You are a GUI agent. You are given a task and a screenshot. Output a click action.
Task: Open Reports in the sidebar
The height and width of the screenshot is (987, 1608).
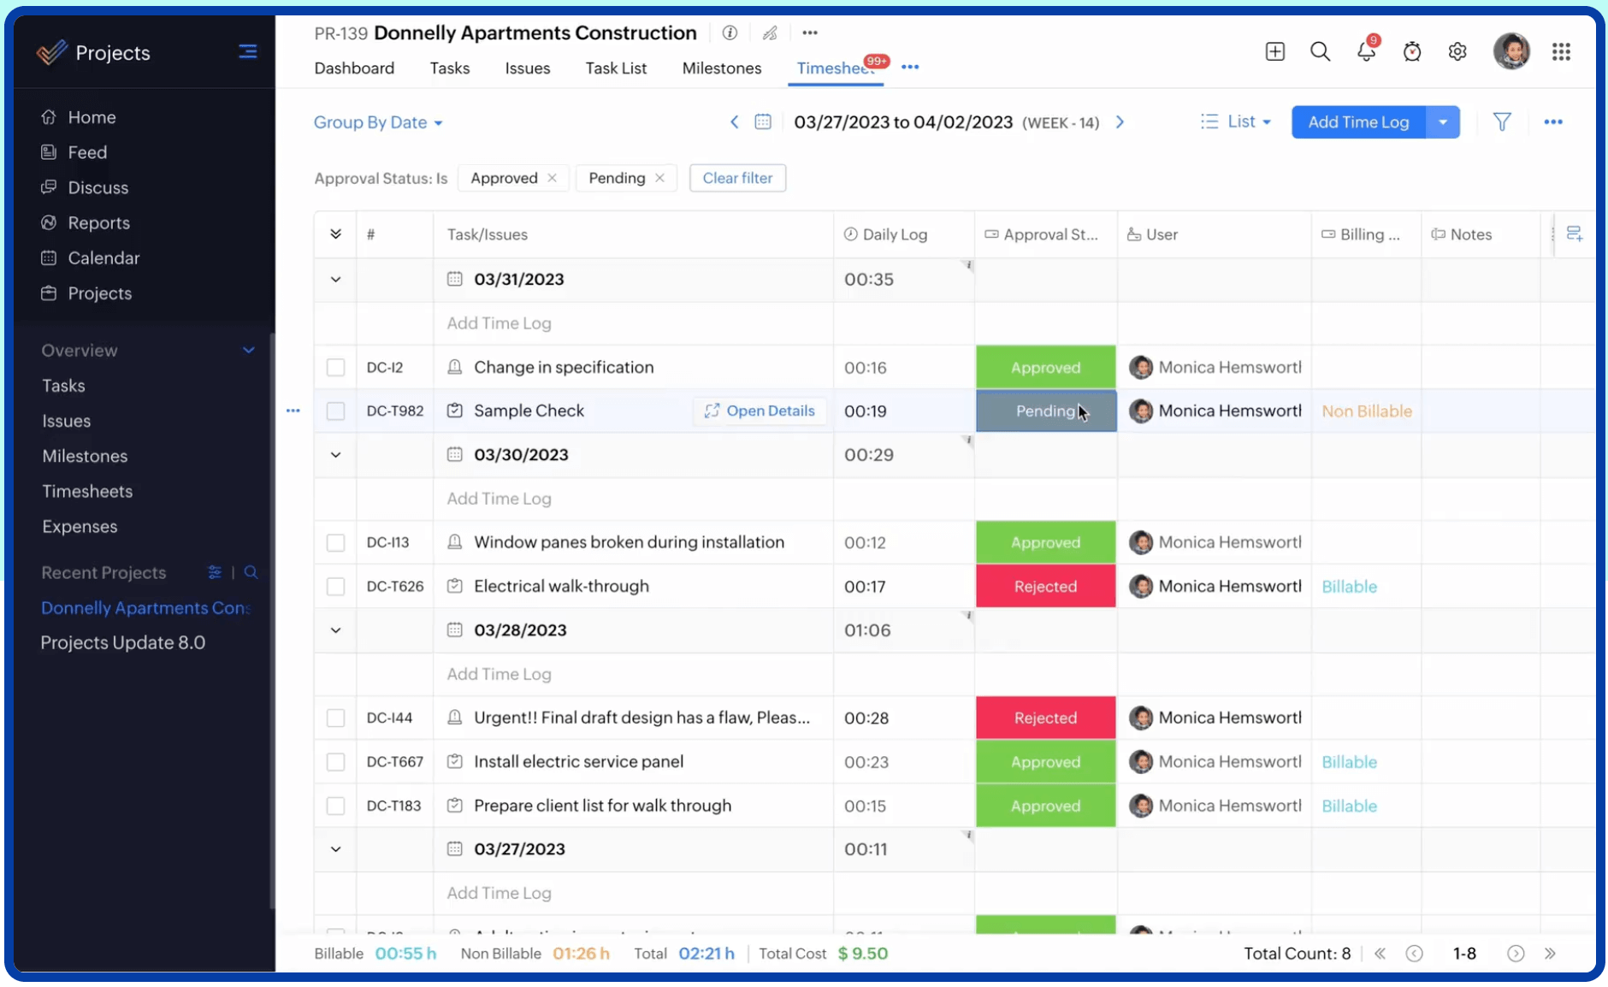point(98,223)
